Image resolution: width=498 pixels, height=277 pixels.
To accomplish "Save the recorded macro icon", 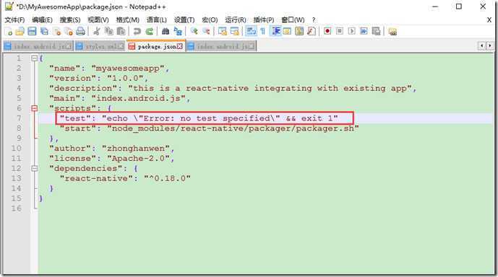I will click(x=376, y=31).
